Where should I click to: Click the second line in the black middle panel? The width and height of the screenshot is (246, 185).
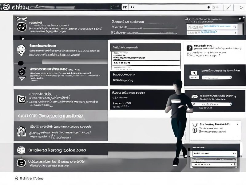tap(123, 80)
